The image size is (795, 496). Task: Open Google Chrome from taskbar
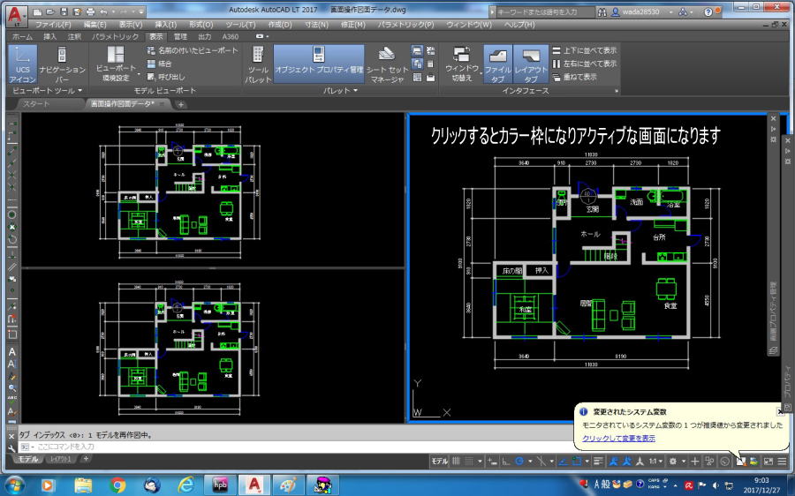[x=117, y=485]
